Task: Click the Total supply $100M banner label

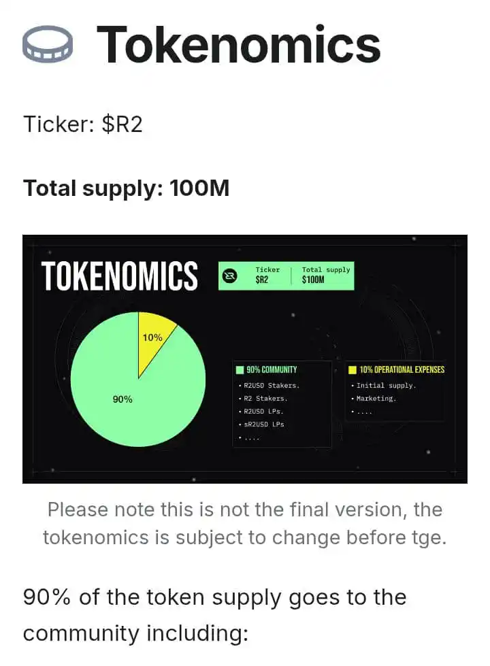Action: click(x=326, y=275)
